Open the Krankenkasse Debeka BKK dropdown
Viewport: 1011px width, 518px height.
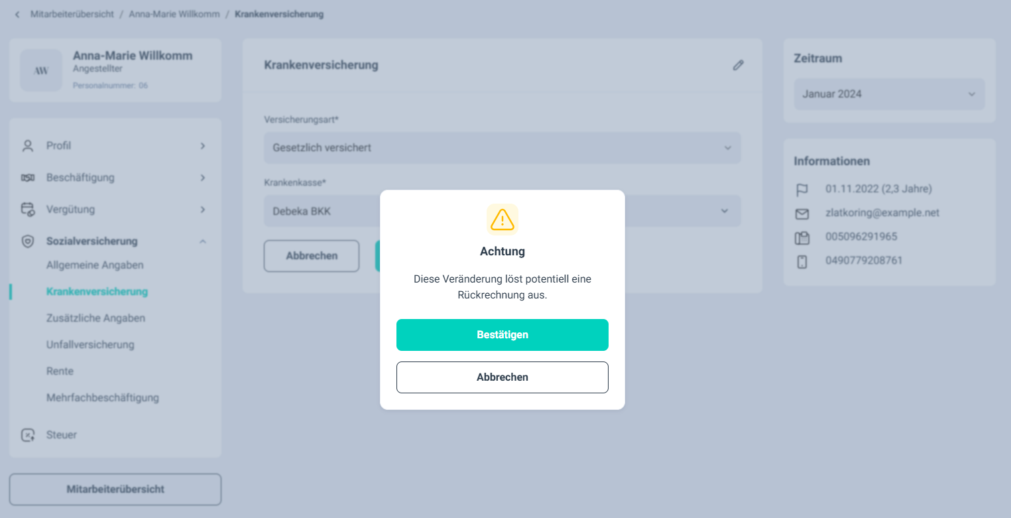pyautogui.click(x=503, y=211)
